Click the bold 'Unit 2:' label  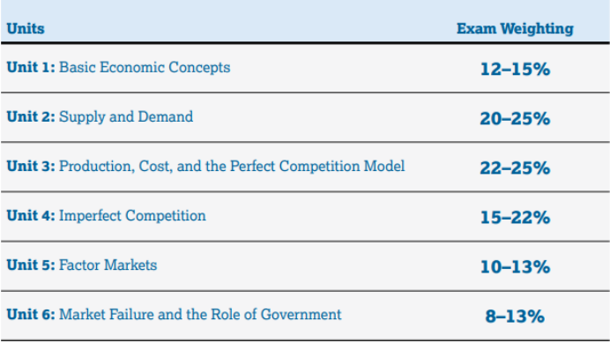pos(31,116)
